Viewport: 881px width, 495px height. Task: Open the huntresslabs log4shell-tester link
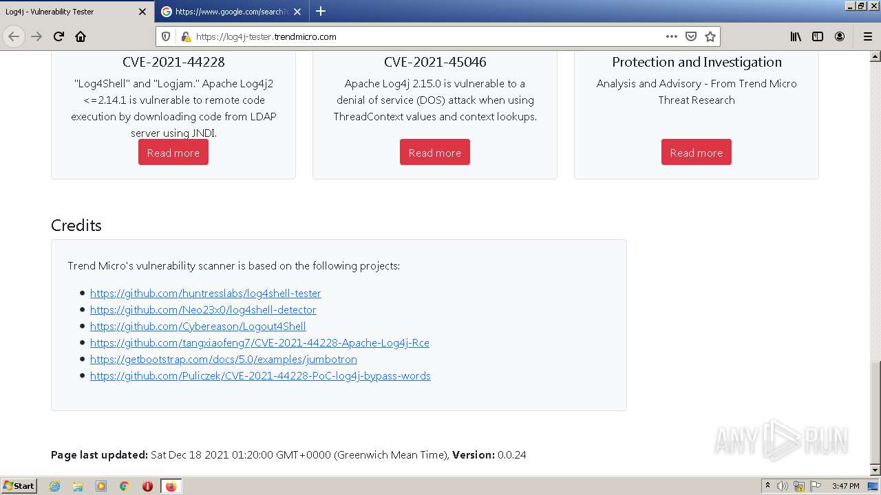pyautogui.click(x=205, y=293)
